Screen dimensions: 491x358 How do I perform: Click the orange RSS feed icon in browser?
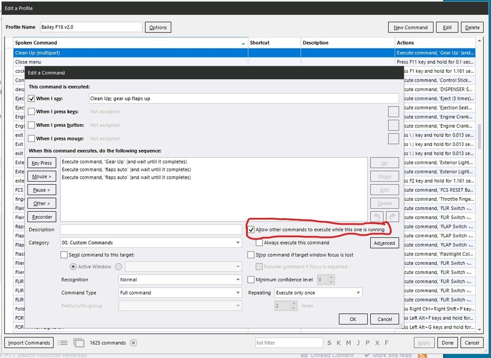click(422, 356)
